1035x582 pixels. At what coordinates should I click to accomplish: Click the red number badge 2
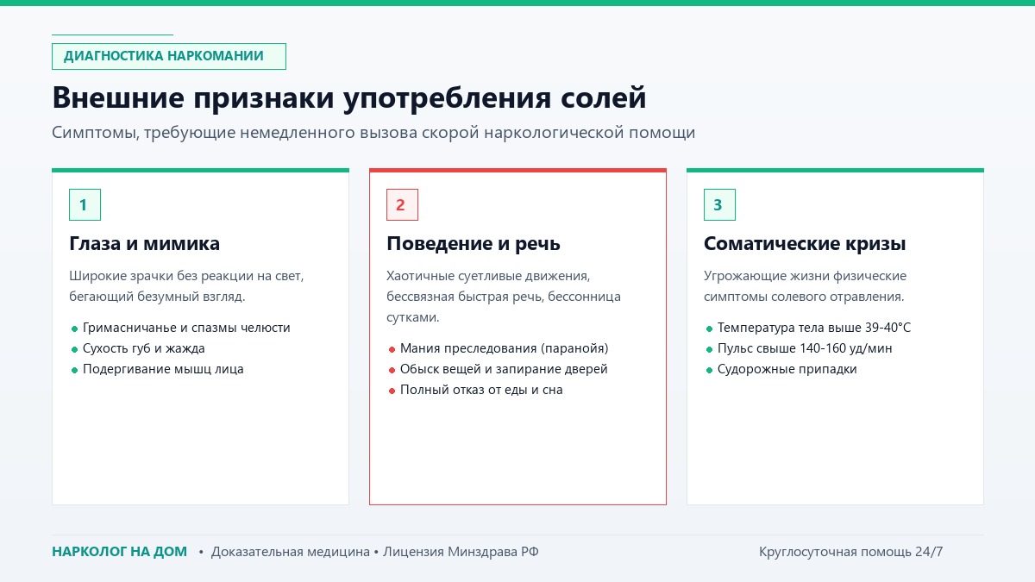(402, 204)
